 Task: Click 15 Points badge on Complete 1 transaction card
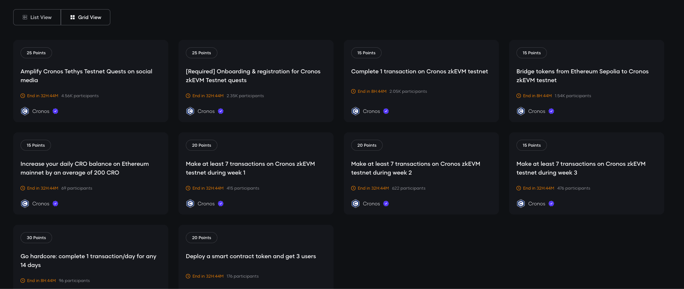pos(367,53)
